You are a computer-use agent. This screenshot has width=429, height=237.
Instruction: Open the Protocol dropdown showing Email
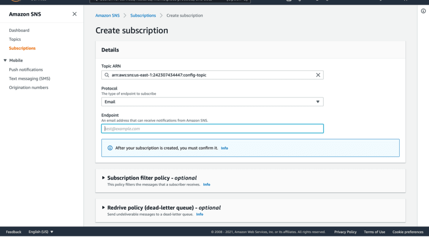click(x=213, y=102)
